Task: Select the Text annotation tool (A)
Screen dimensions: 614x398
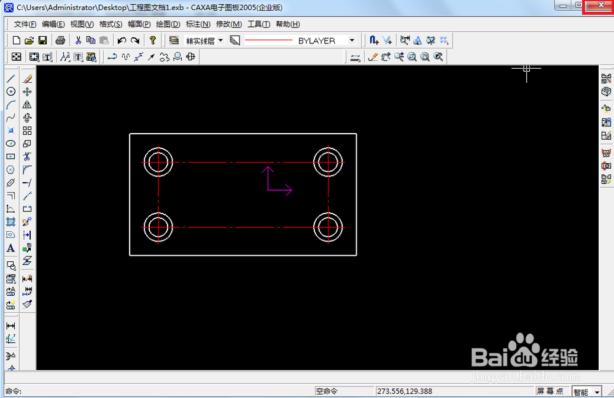Action: click(x=11, y=248)
